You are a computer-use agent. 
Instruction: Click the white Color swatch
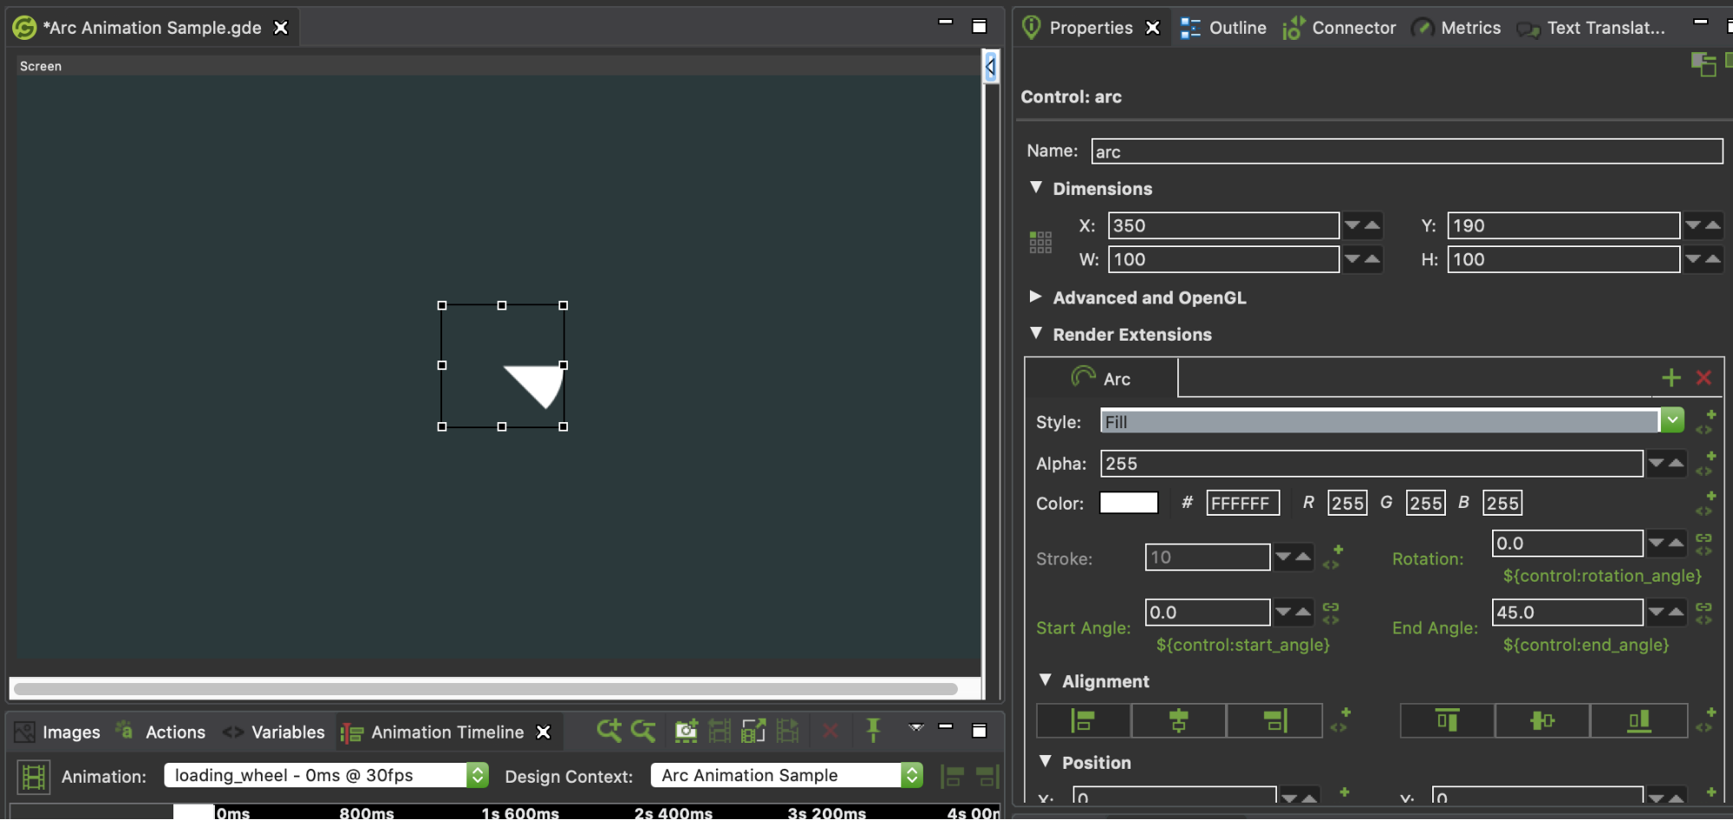click(x=1129, y=503)
